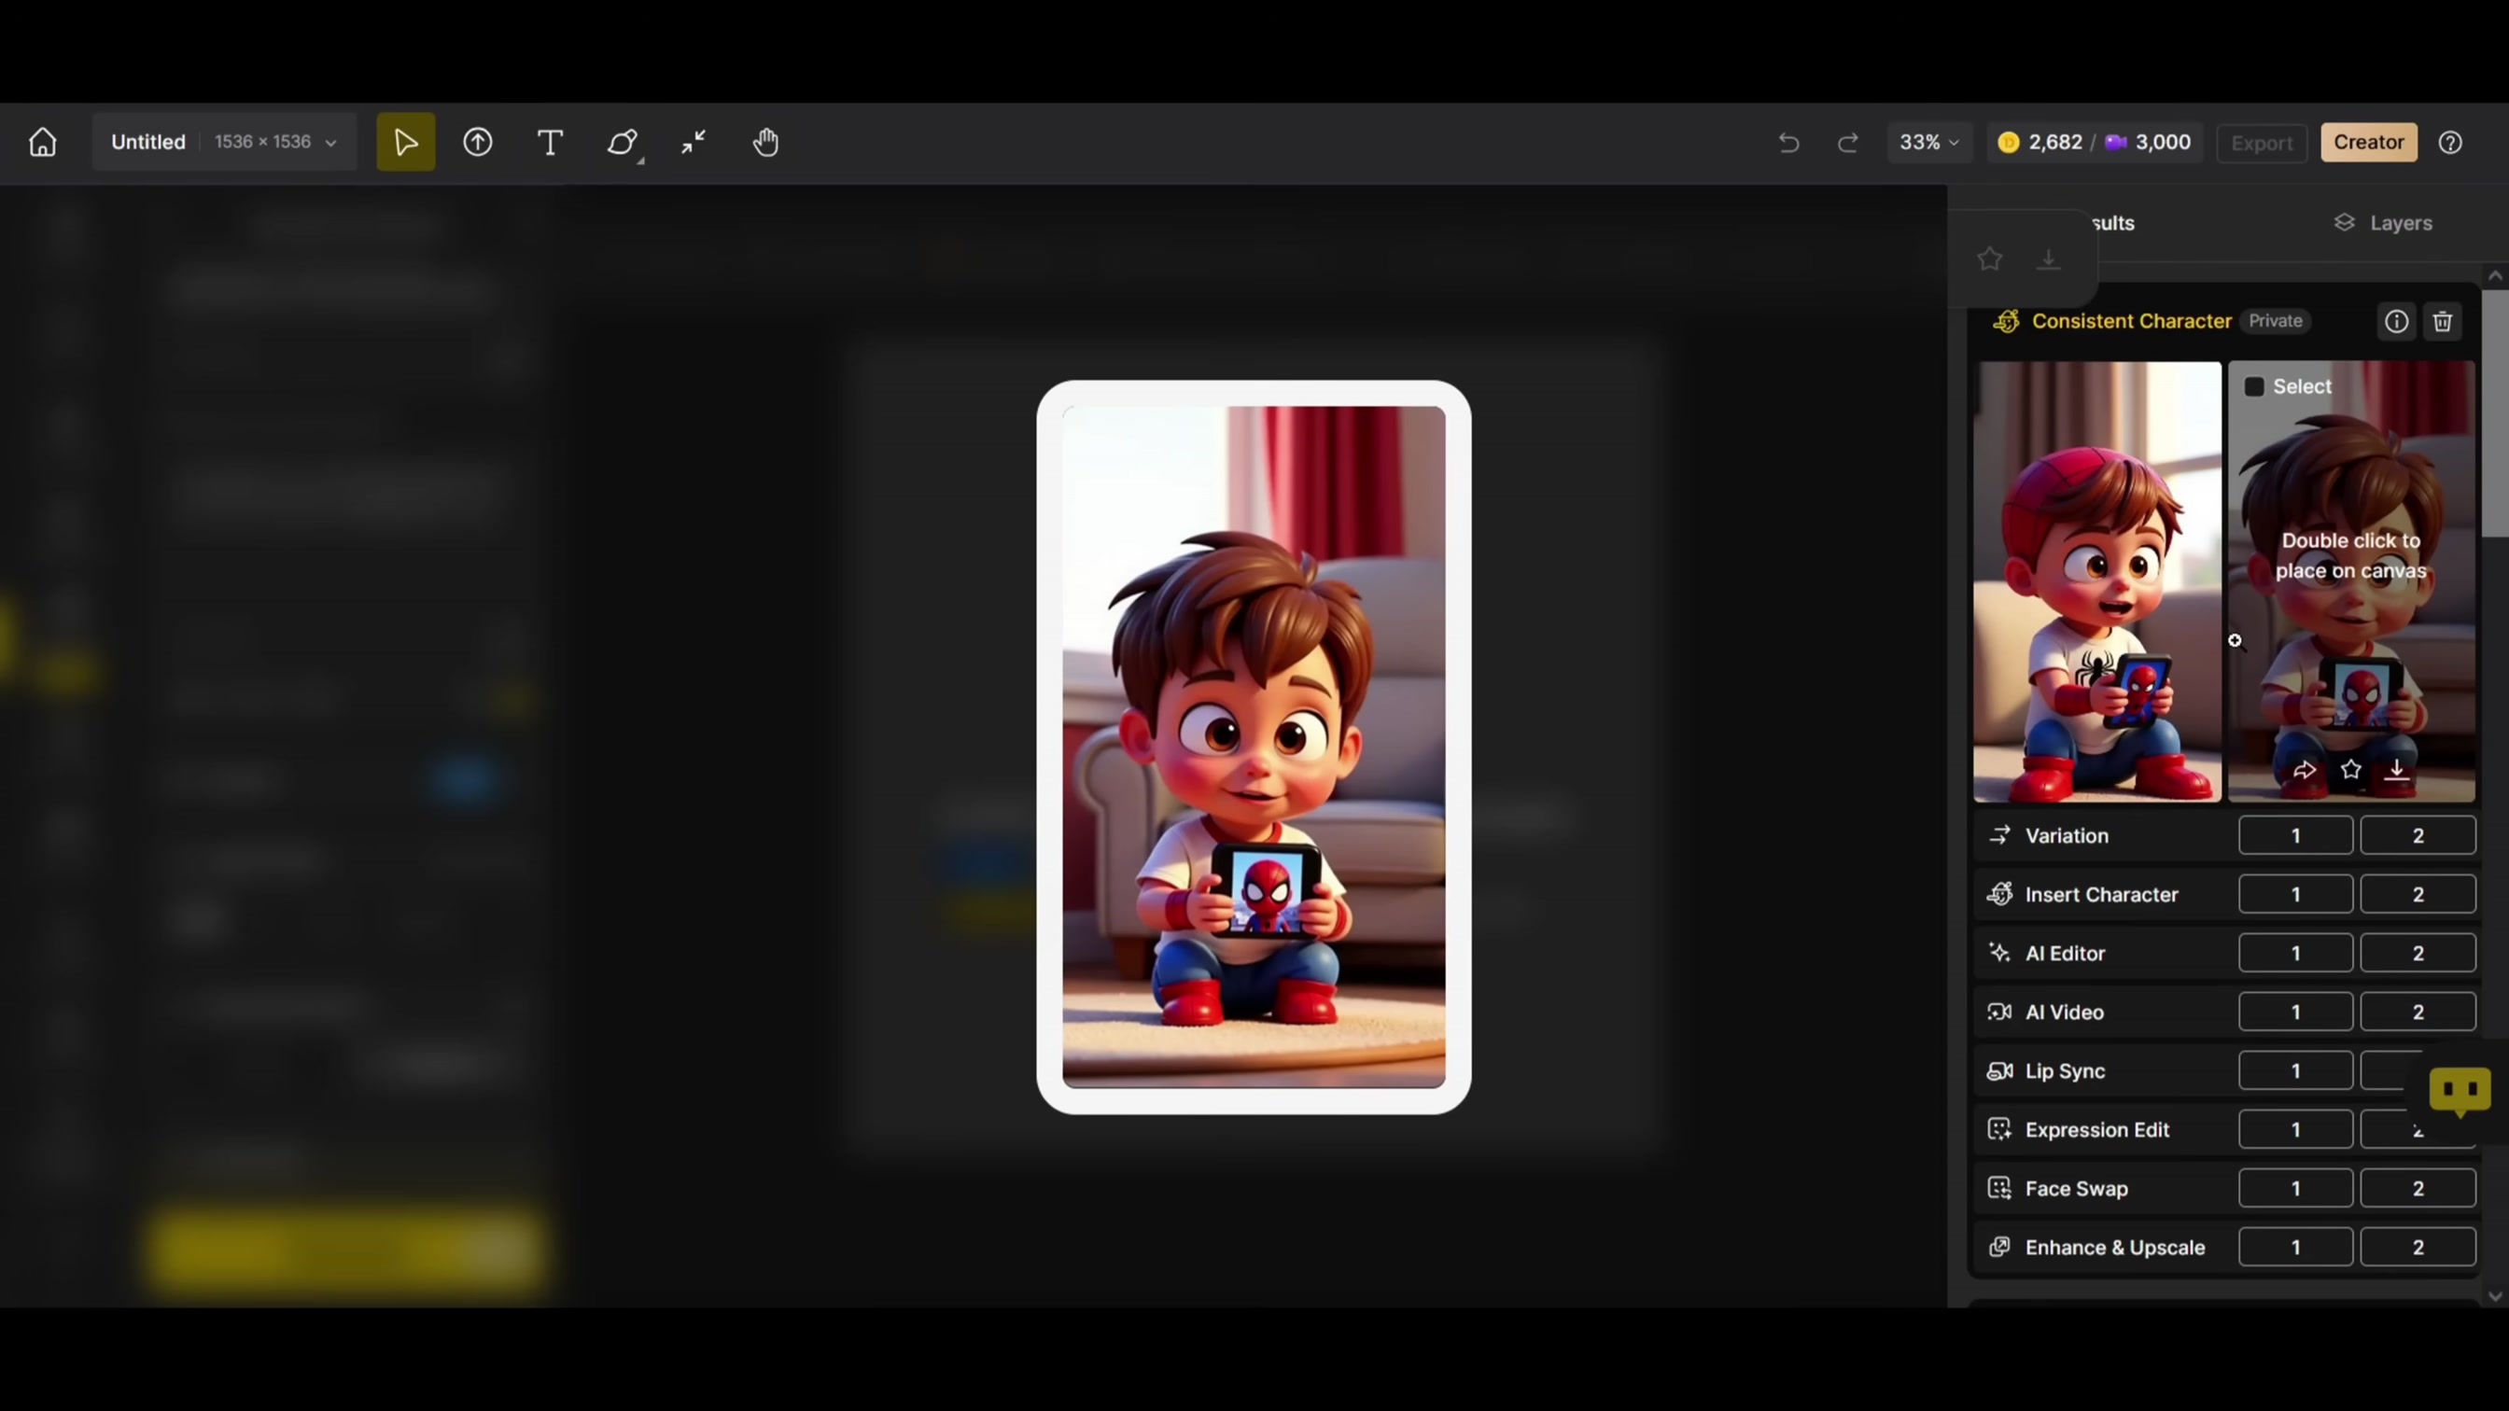This screenshot has width=2509, height=1411.
Task: Send image 1 to AI Editor
Action: pyautogui.click(x=2295, y=954)
